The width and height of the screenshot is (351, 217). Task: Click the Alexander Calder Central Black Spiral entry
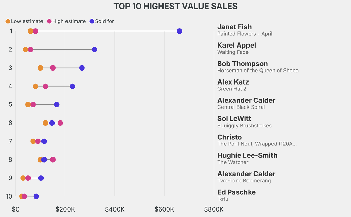coord(246,103)
